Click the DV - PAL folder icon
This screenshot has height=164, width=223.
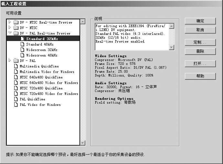[x=16, y=61]
